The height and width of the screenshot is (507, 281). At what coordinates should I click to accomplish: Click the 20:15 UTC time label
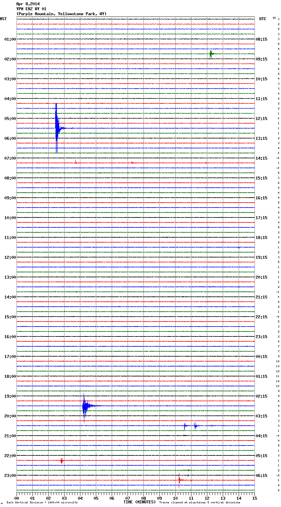261,277
